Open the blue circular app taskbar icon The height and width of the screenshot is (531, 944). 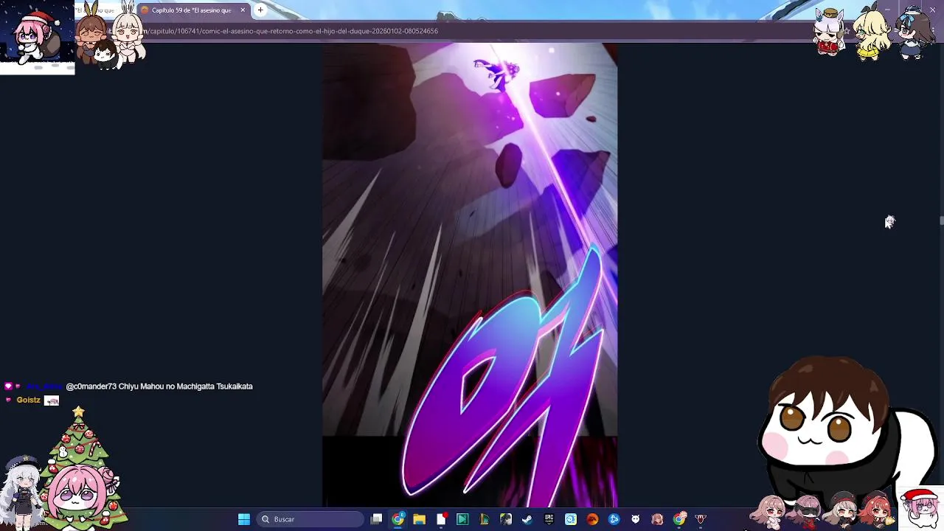[x=614, y=519]
